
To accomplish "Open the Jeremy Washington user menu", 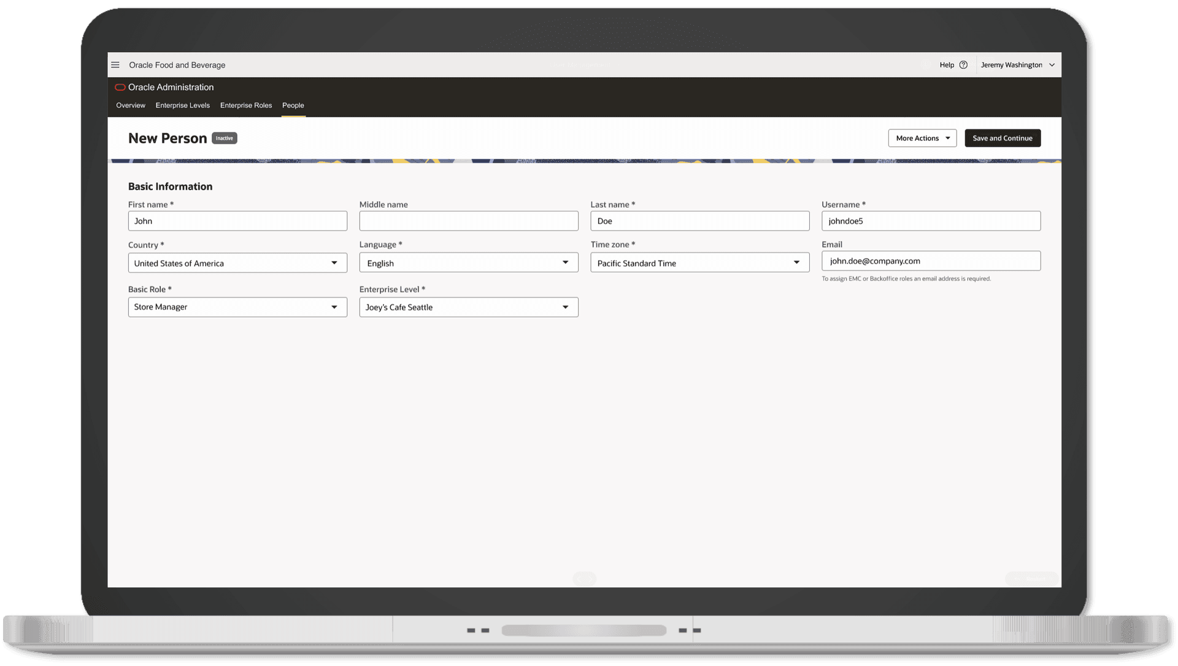I will (1017, 65).
